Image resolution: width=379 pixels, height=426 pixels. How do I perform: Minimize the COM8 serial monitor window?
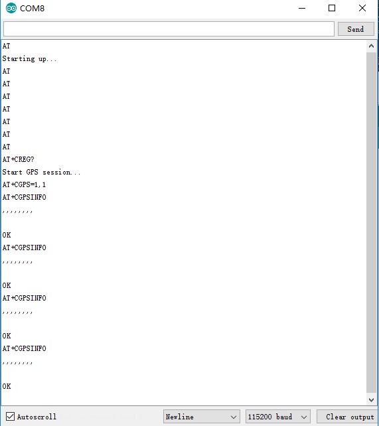pyautogui.click(x=302, y=8)
